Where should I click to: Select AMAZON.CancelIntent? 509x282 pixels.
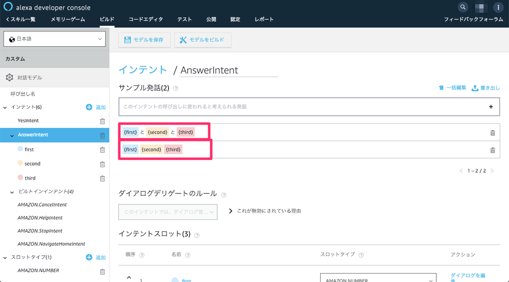tap(42, 205)
